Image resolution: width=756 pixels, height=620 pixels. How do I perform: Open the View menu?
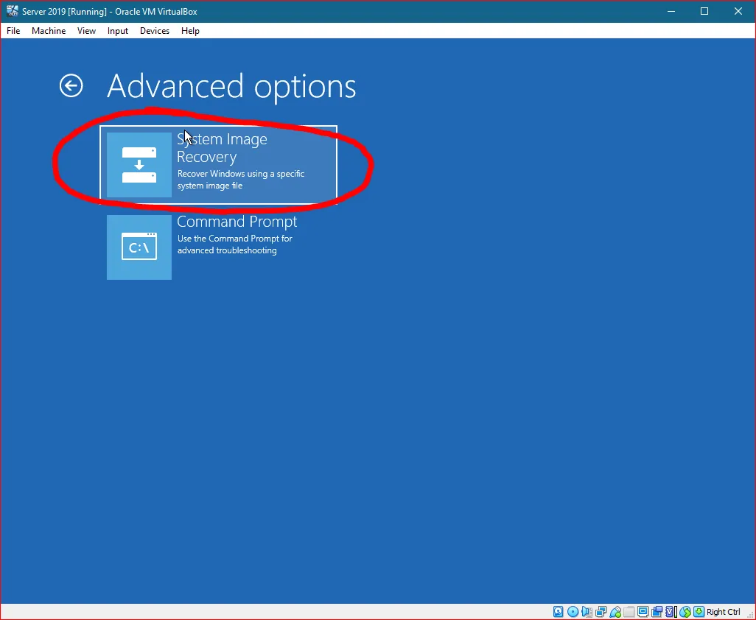[86, 31]
